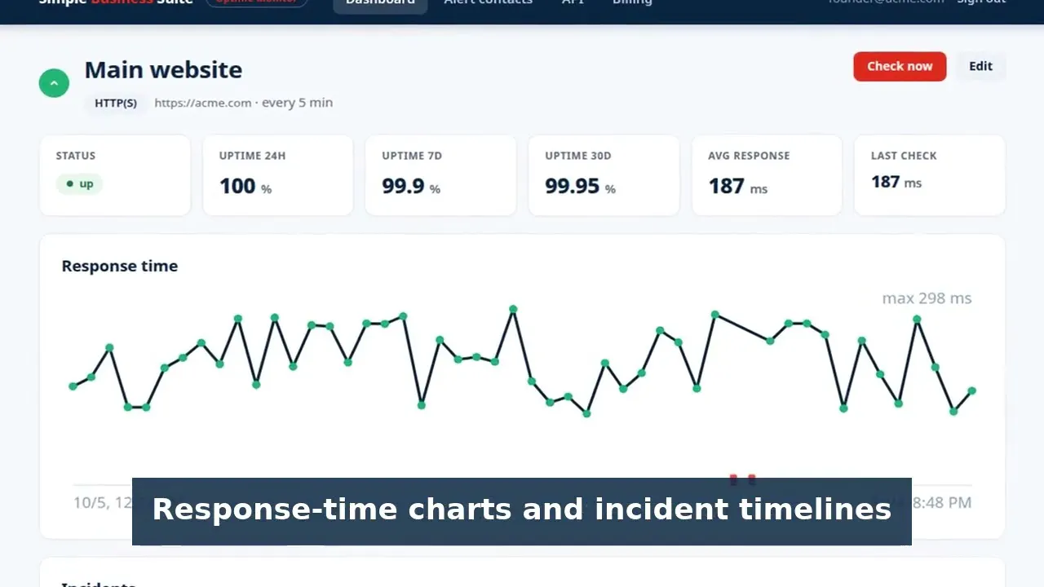Select the HTTP(S) protocol badge

116,104
